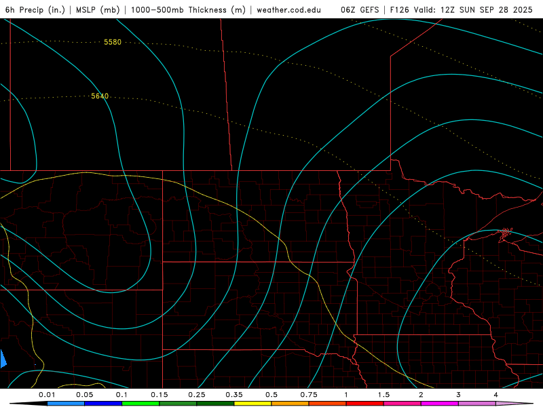Screen dimensions: 543x407
Task: Click the '0.75' colorbar label
Action: pyautogui.click(x=309, y=395)
